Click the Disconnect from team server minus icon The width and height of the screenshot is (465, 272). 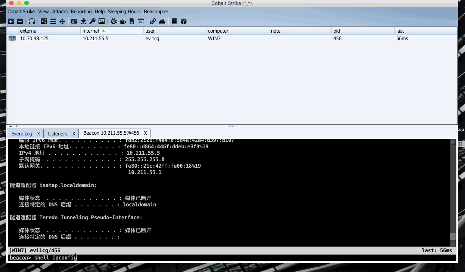click(20, 22)
